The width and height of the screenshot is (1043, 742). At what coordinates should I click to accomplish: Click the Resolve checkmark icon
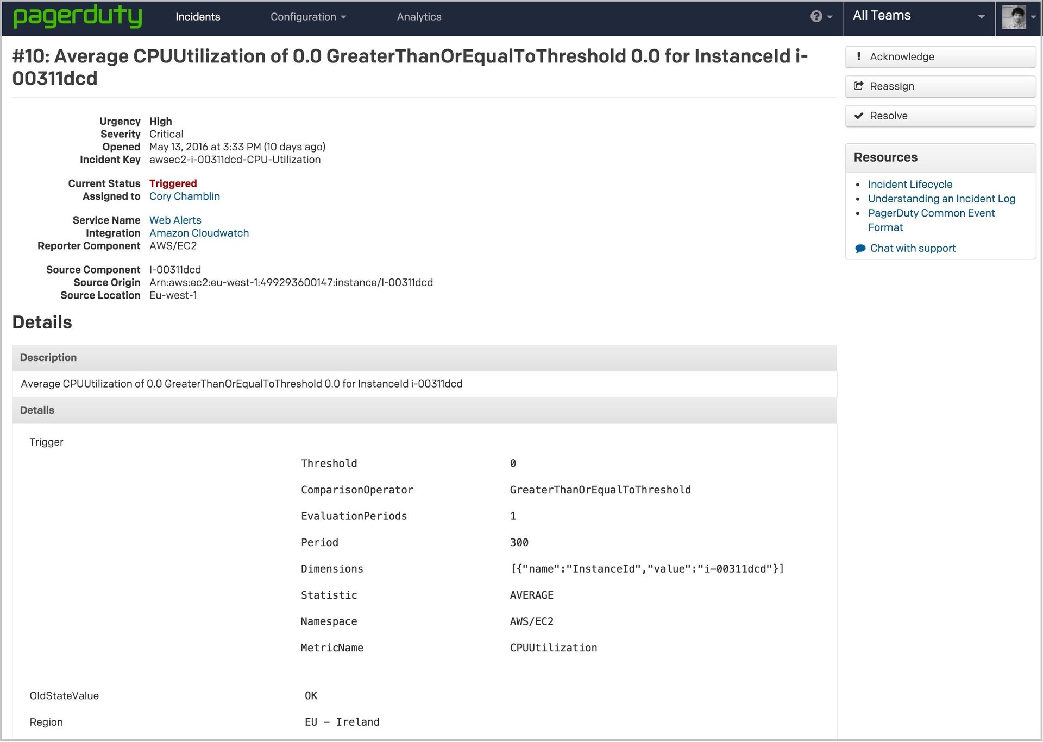click(859, 116)
